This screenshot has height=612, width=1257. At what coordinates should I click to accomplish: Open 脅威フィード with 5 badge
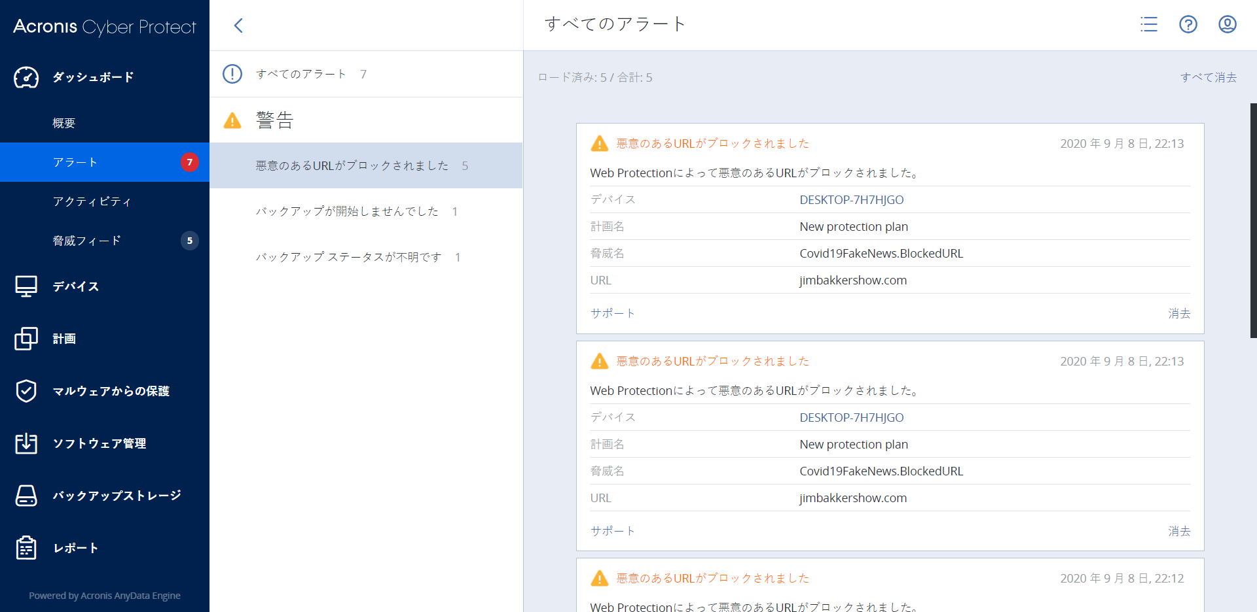tap(87, 241)
